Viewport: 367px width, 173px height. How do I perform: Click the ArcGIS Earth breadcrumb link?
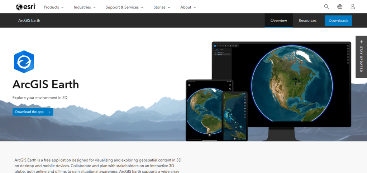(x=29, y=20)
